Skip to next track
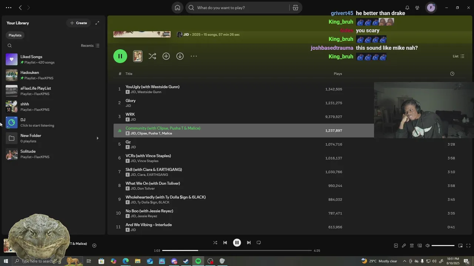Viewport: 474px width, 266px height. (249, 243)
